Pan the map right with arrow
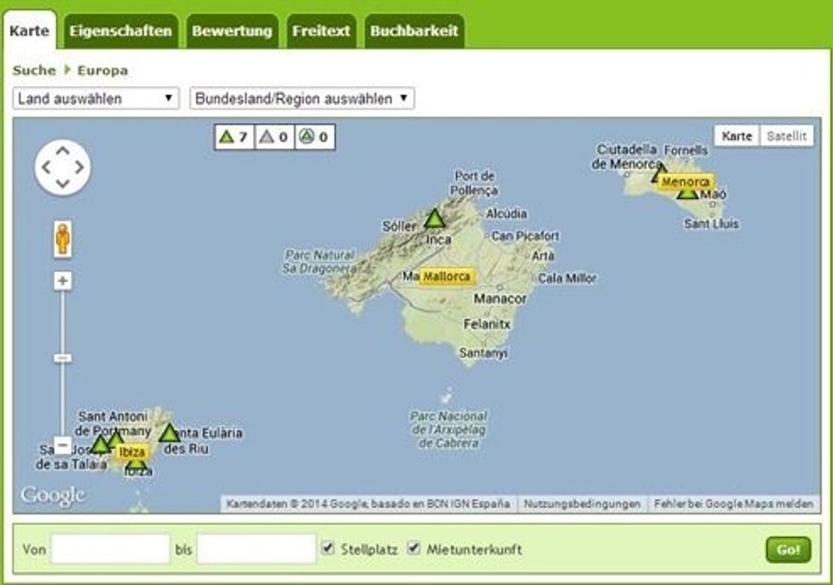 point(80,167)
